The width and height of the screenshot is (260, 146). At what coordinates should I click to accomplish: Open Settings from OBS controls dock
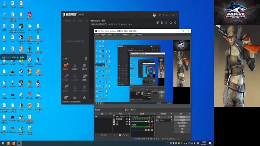[182, 129]
